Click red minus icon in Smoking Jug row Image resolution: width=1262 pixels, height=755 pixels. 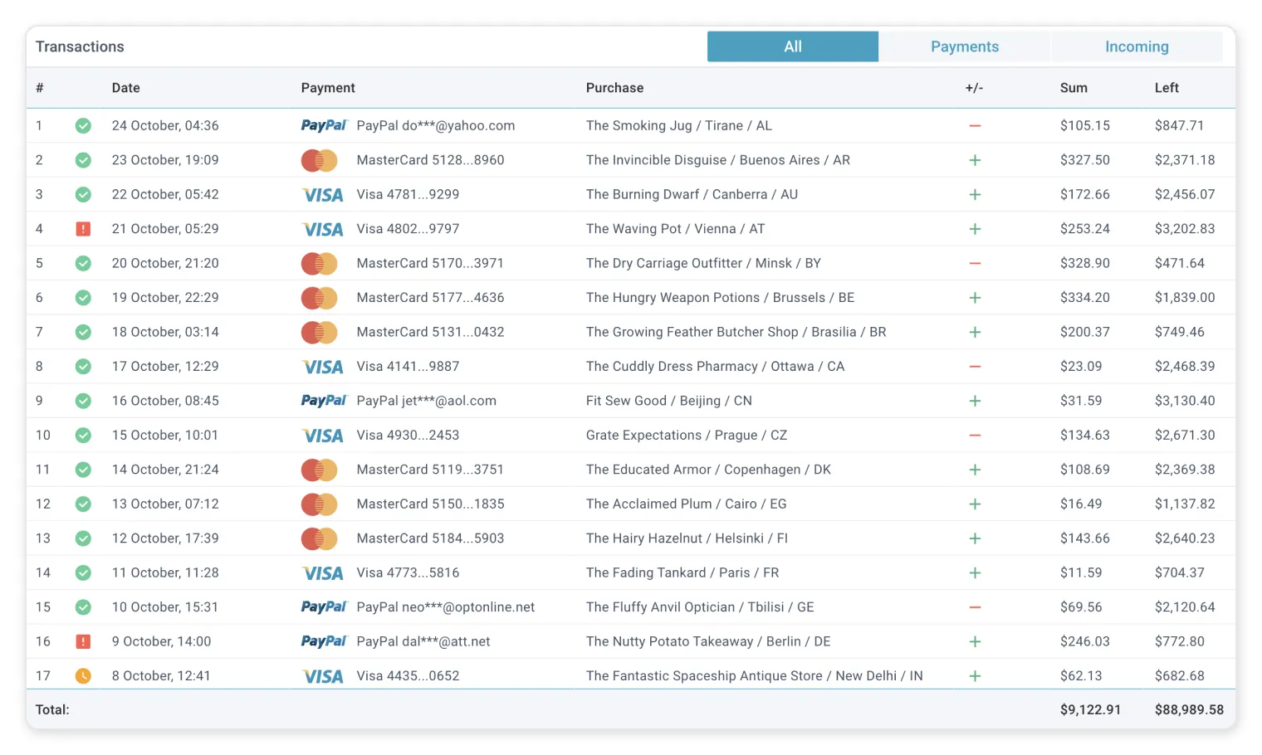[975, 126]
